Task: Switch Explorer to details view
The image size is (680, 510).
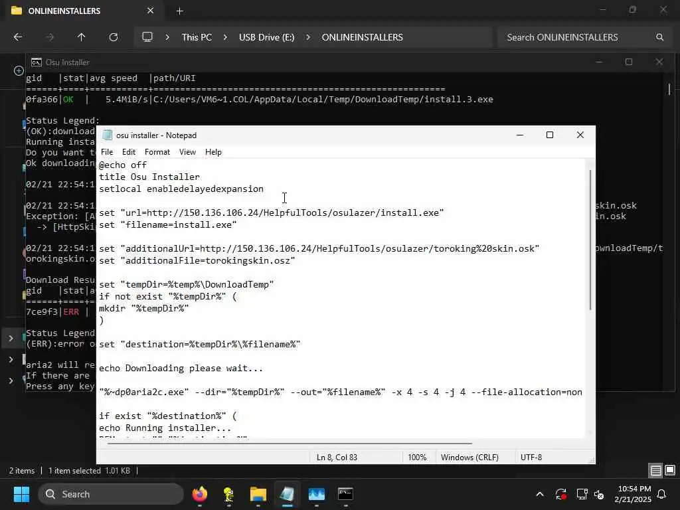Action: pos(655,471)
